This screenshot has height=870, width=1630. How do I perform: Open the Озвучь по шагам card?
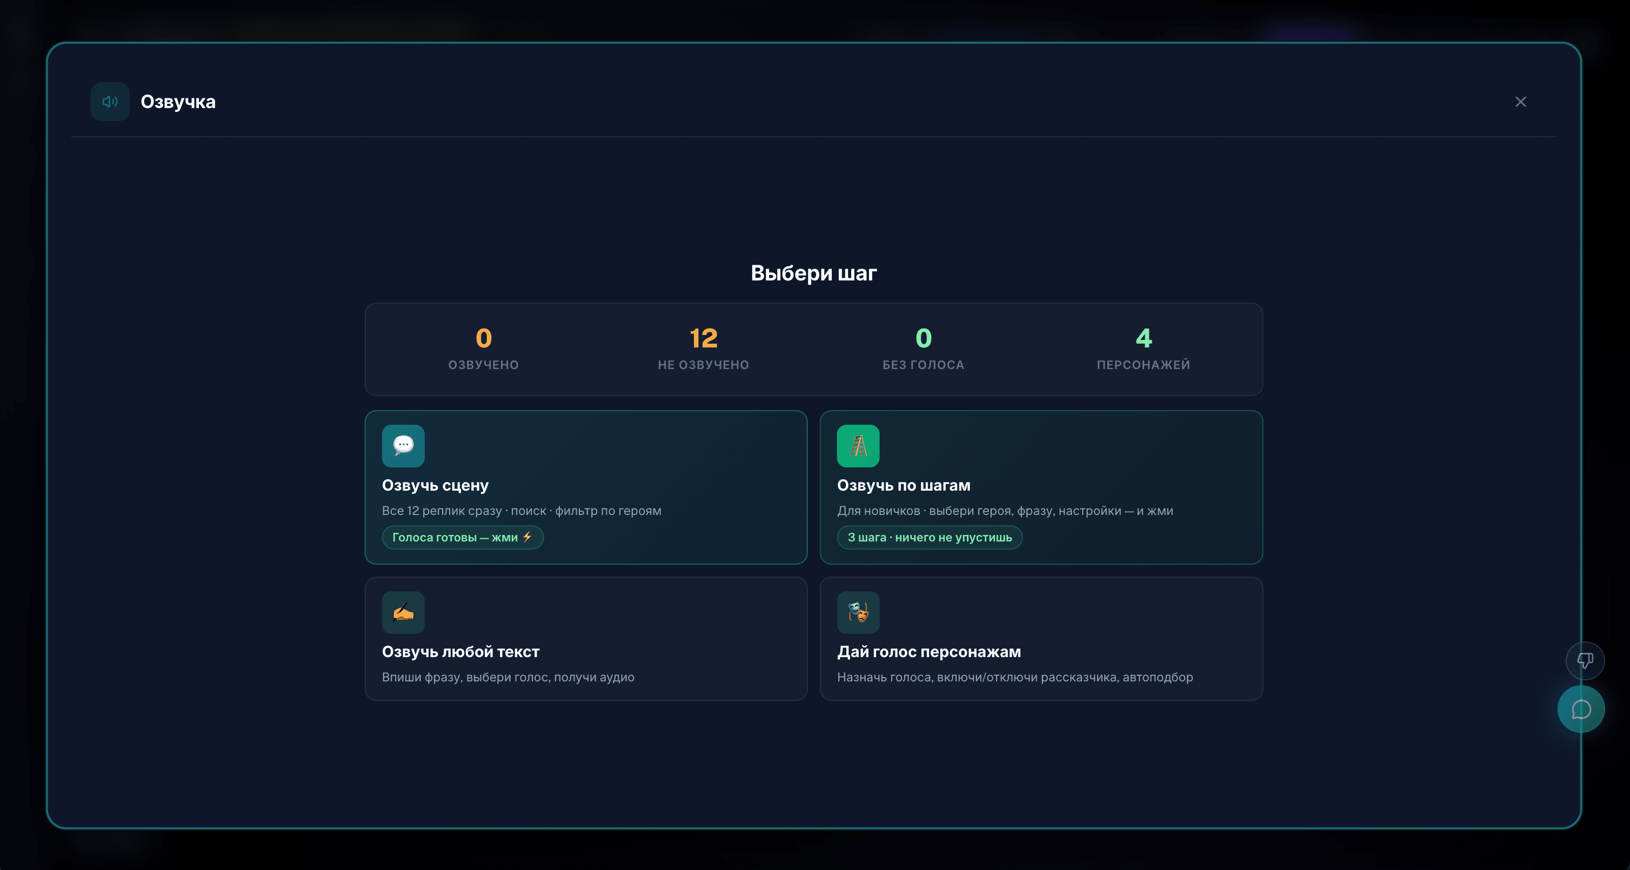coord(1041,487)
